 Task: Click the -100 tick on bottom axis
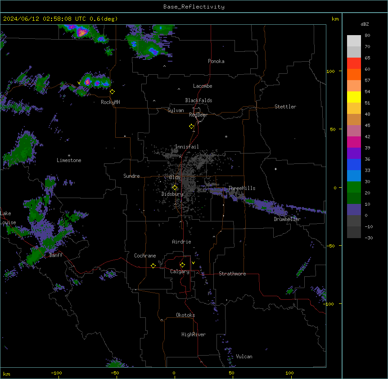(56, 373)
